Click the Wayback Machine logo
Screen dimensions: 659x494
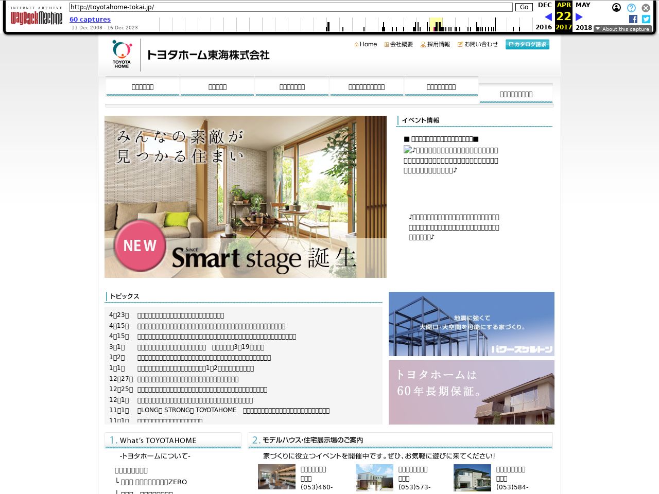[36, 16]
